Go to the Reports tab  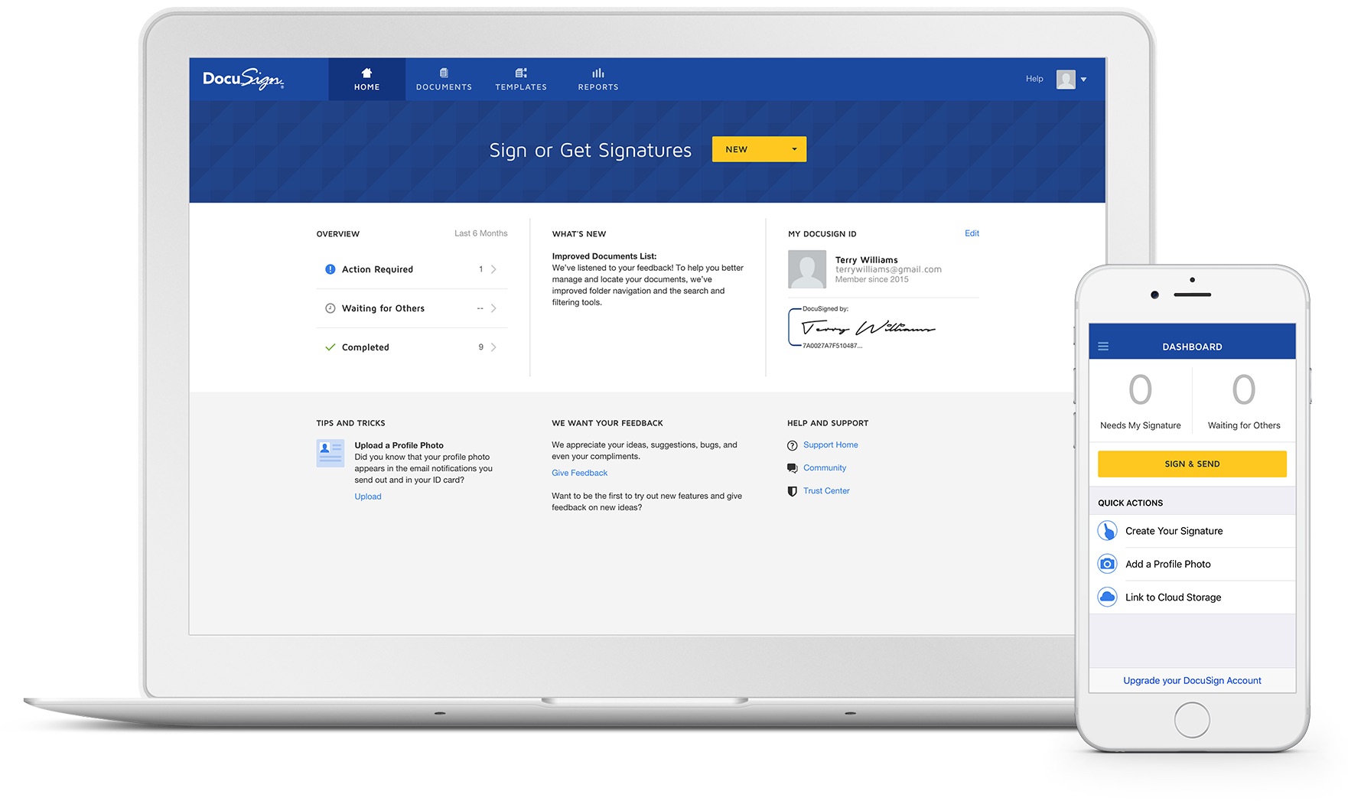tap(598, 79)
